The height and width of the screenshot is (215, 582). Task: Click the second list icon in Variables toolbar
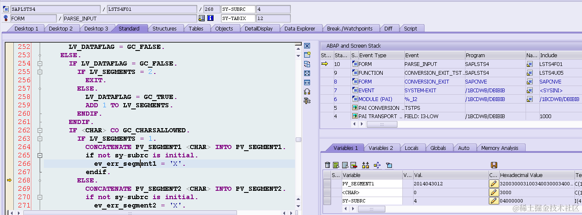click(x=335, y=165)
